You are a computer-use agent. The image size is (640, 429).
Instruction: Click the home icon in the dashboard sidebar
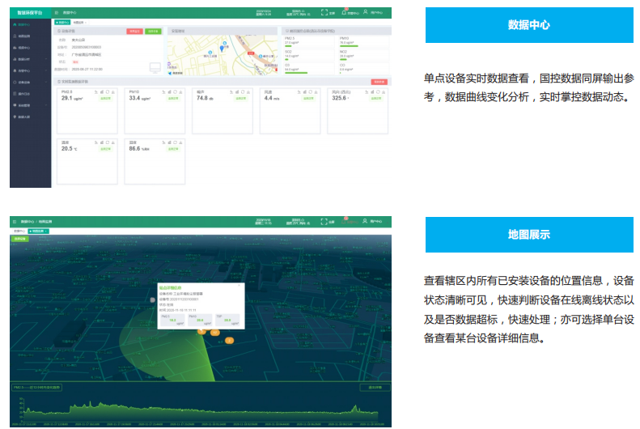[x=15, y=24]
